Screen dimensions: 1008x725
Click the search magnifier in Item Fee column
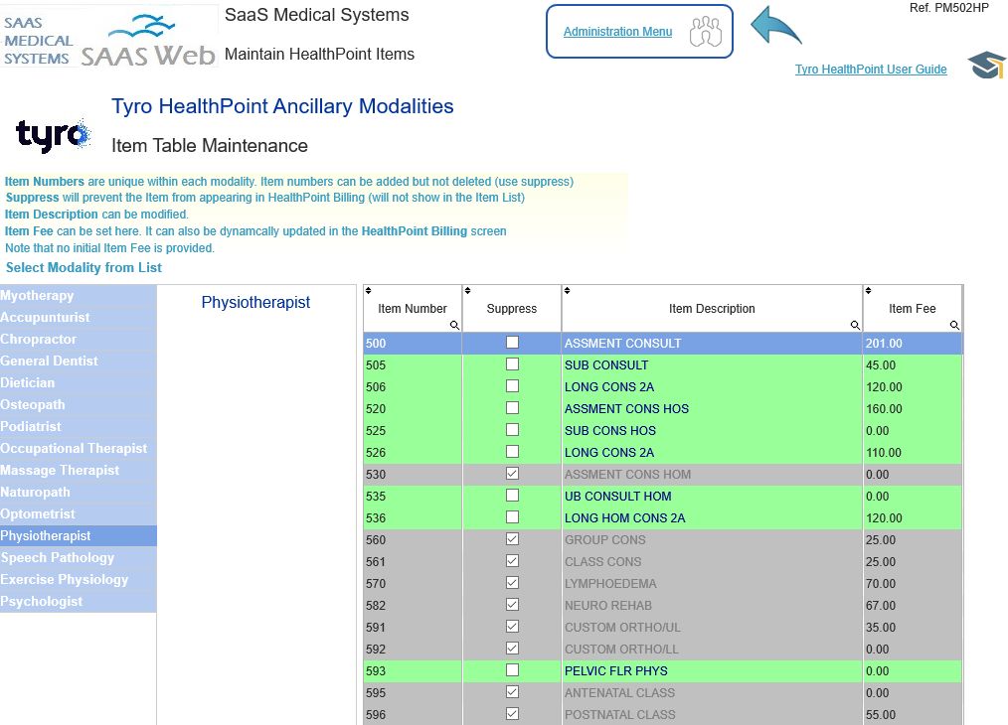click(954, 325)
